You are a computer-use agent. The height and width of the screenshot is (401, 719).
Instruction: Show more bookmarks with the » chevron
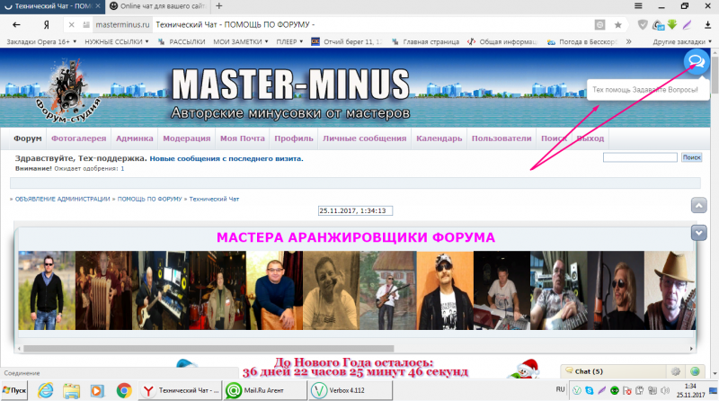click(x=628, y=41)
